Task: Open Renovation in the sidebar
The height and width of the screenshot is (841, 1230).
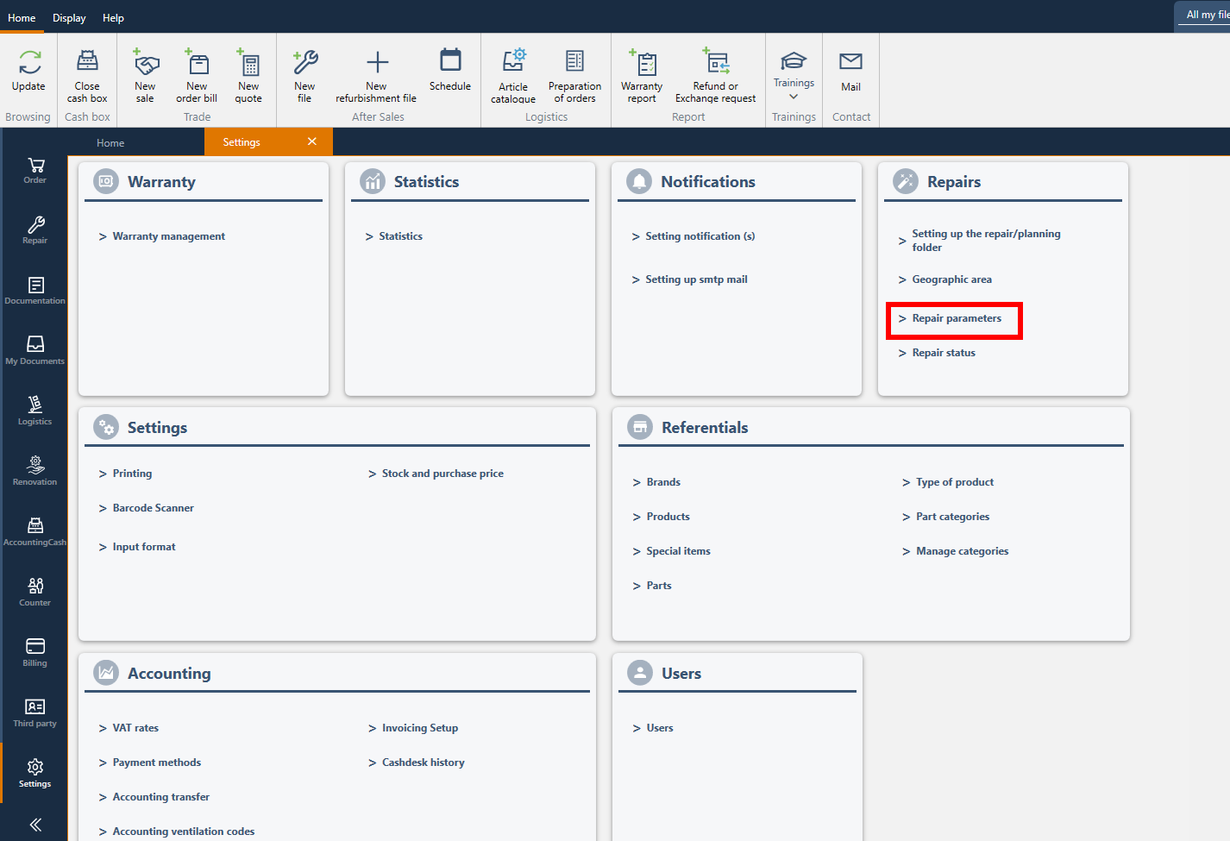Action: pos(35,472)
